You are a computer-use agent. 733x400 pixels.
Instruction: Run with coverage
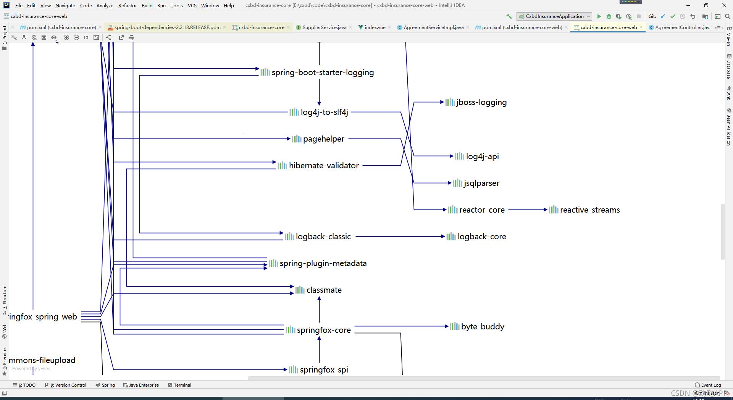point(619,16)
